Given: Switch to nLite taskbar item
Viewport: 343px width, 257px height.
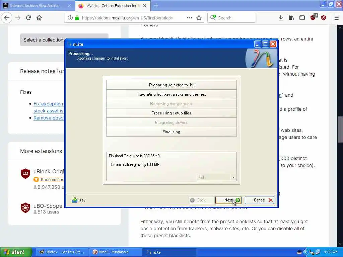Looking at the screenshot, I should point(169,252).
